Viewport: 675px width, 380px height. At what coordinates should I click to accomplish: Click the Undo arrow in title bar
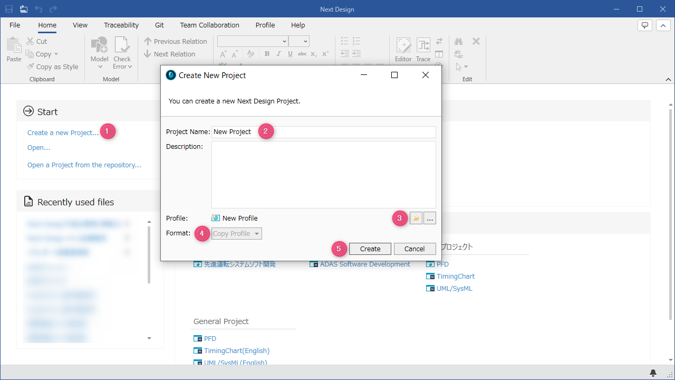38,9
